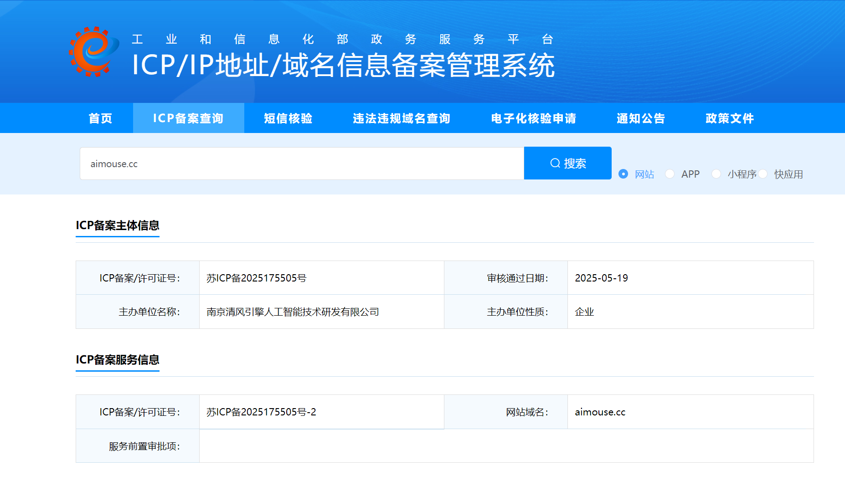Screen dimensions: 845x481
Task: Open the 违法违规域名查询 tab
Action: (401, 118)
